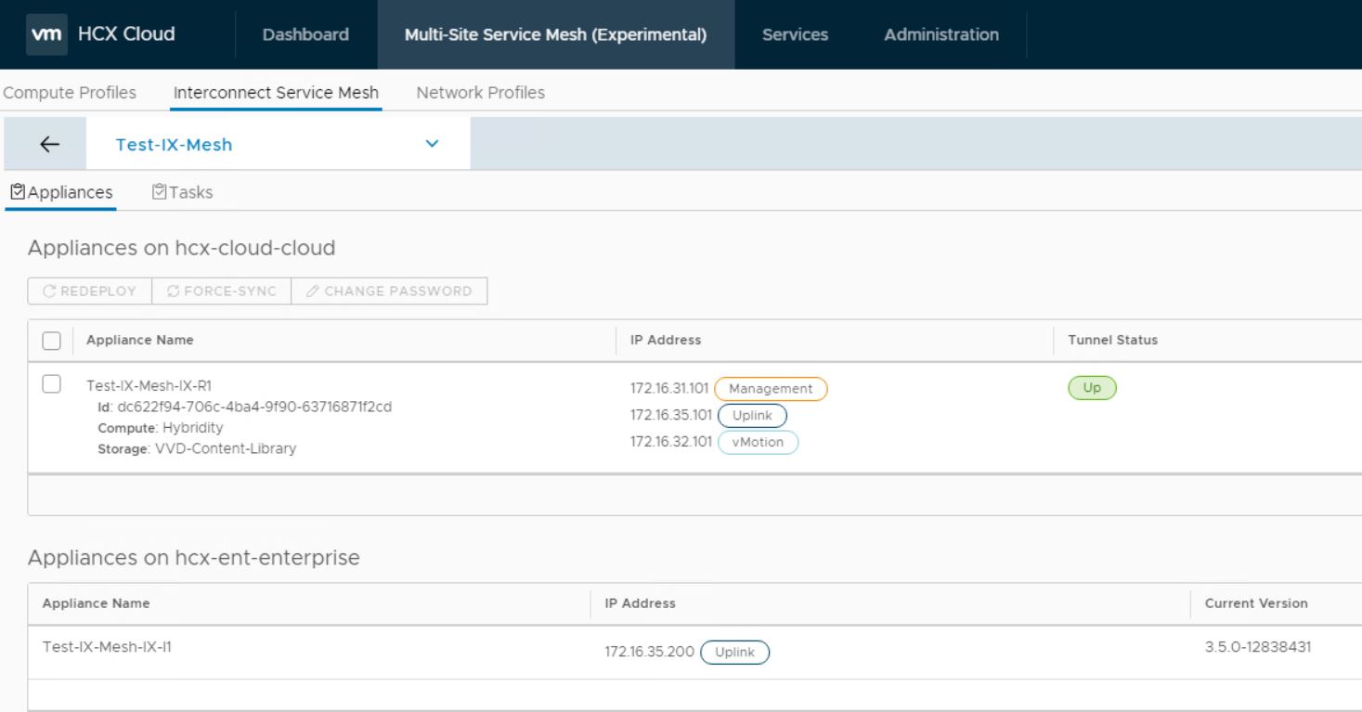Open the Test-IX-Mesh service mesh selector
Image resolution: width=1362 pixels, height=712 pixels.
(174, 145)
